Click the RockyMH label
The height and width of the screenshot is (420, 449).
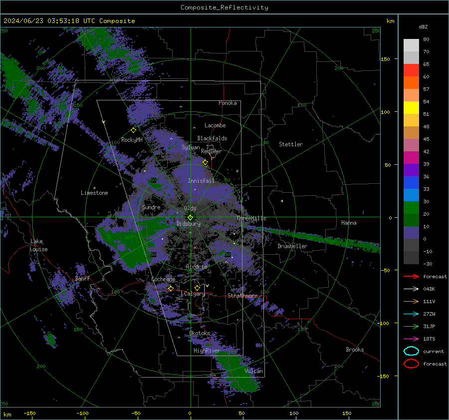tap(132, 140)
